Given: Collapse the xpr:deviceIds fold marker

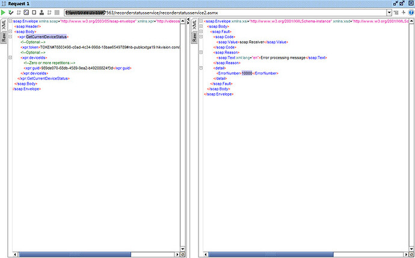Looking at the screenshot, I should [x=10, y=58].
